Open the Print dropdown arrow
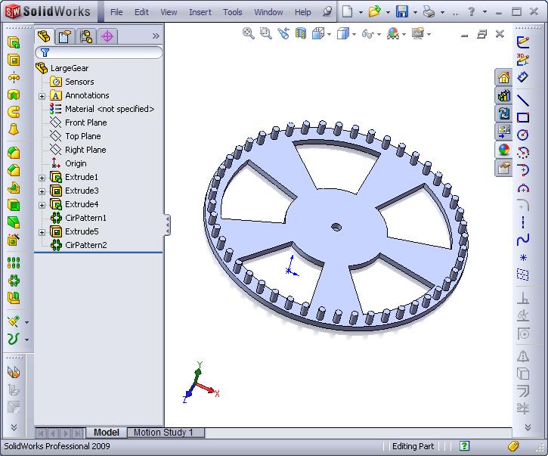 (442, 13)
